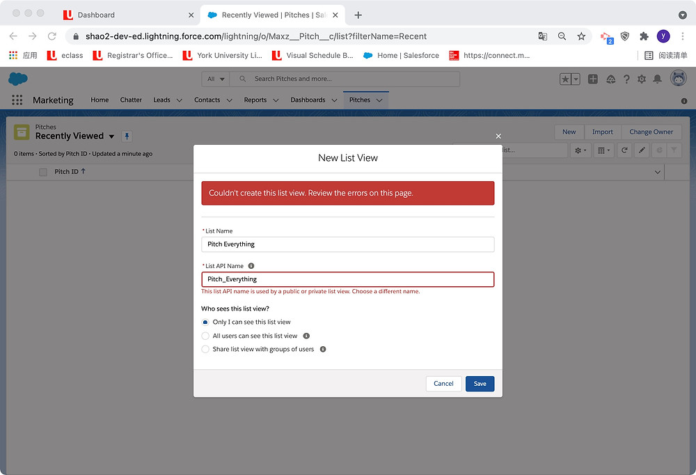Click the Salesforce cloud logo
The image size is (696, 475).
(x=18, y=79)
